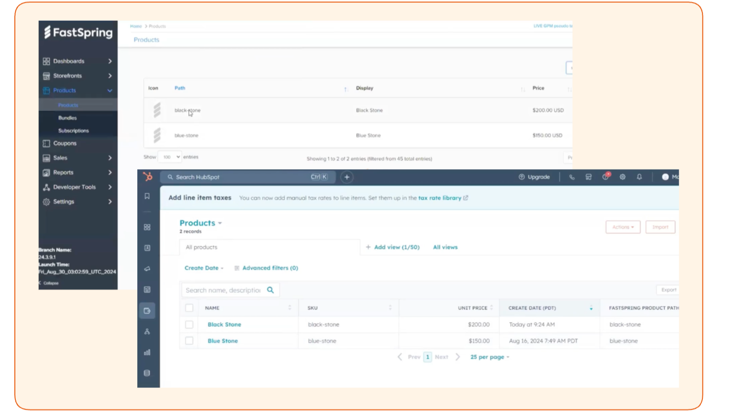
Task: Click the Import button
Action: (660, 227)
